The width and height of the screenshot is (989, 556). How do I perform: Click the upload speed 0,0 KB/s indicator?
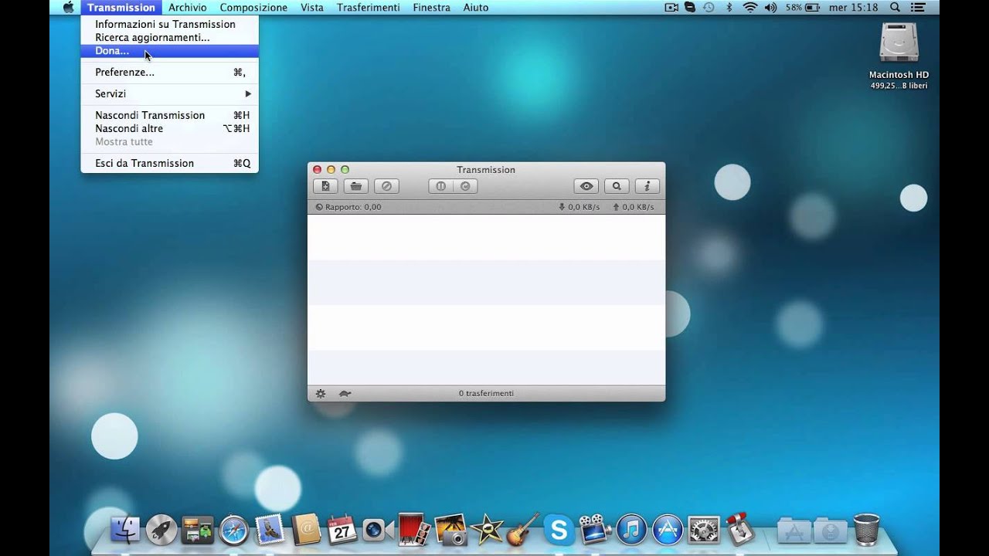pos(634,207)
